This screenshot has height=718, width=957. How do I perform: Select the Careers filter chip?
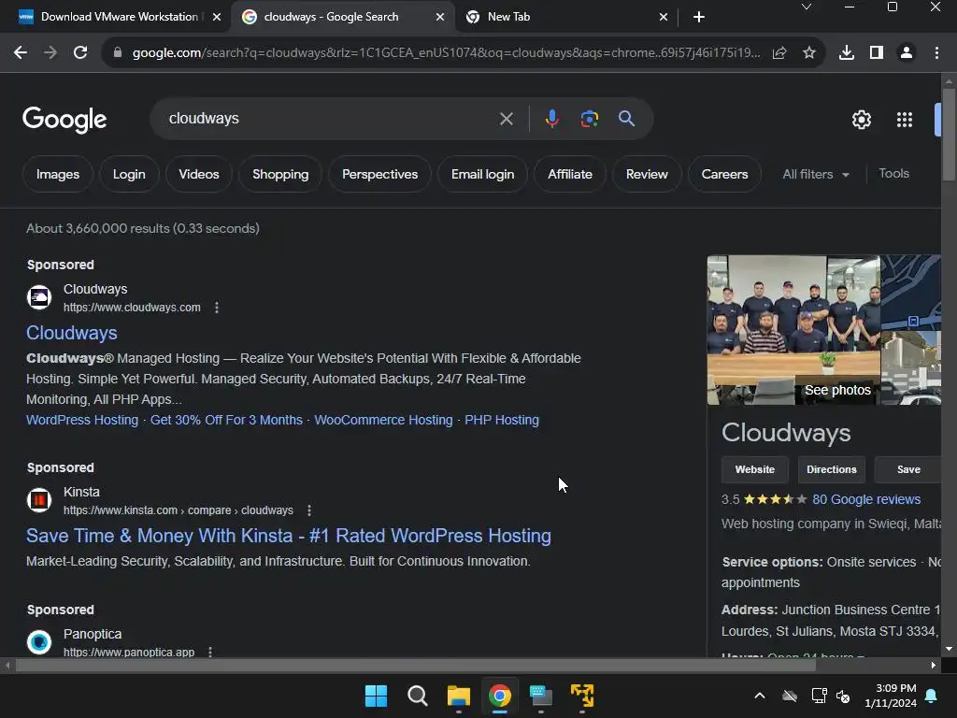724,174
